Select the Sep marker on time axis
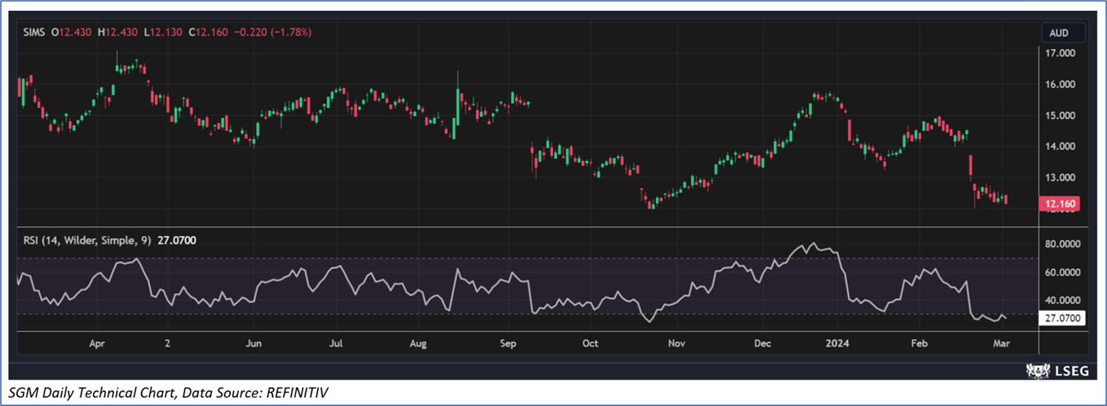 [x=507, y=343]
